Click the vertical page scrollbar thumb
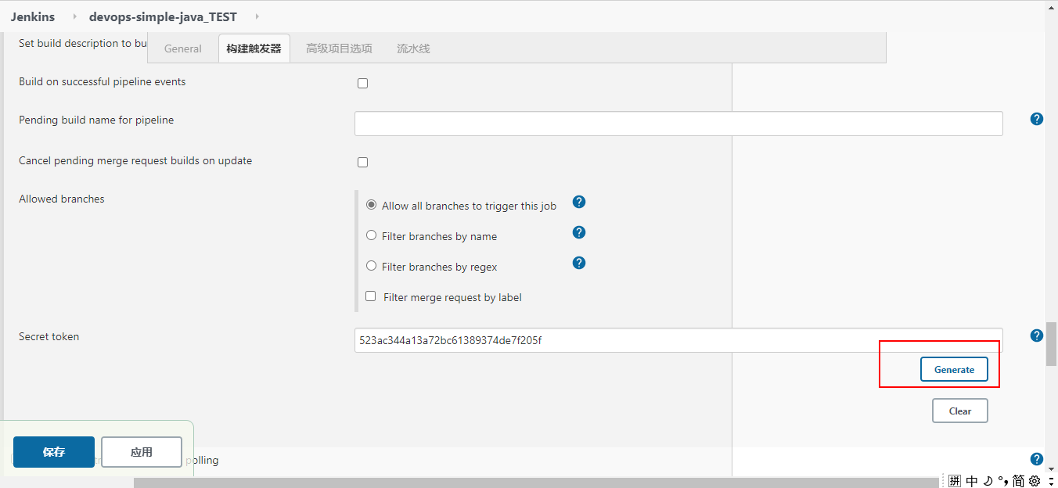1058x488 pixels. (1051, 344)
